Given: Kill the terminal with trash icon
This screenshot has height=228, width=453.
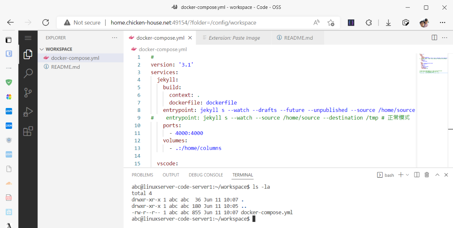Looking at the screenshot, I should click(427, 175).
